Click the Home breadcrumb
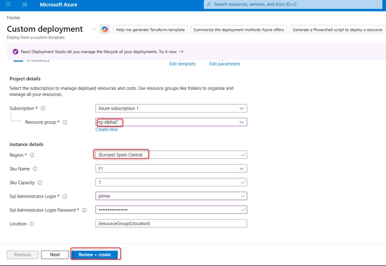This screenshot has width=386, height=266. pyautogui.click(x=14, y=18)
